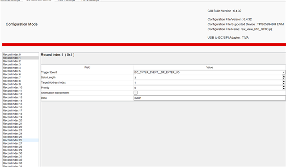Select Record index 13 in list
Viewport: 286px width, 167px height.
[x=21, y=97]
